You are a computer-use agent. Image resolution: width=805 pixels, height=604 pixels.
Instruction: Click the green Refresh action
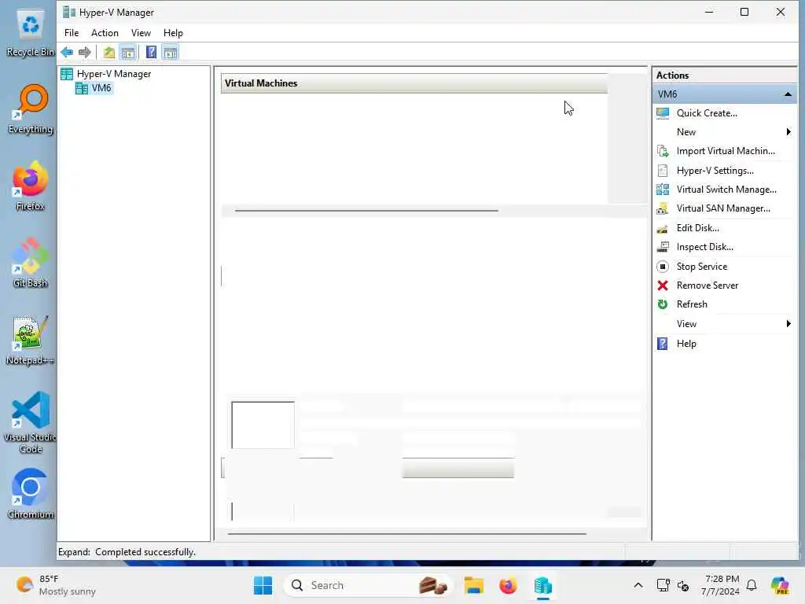click(x=692, y=304)
